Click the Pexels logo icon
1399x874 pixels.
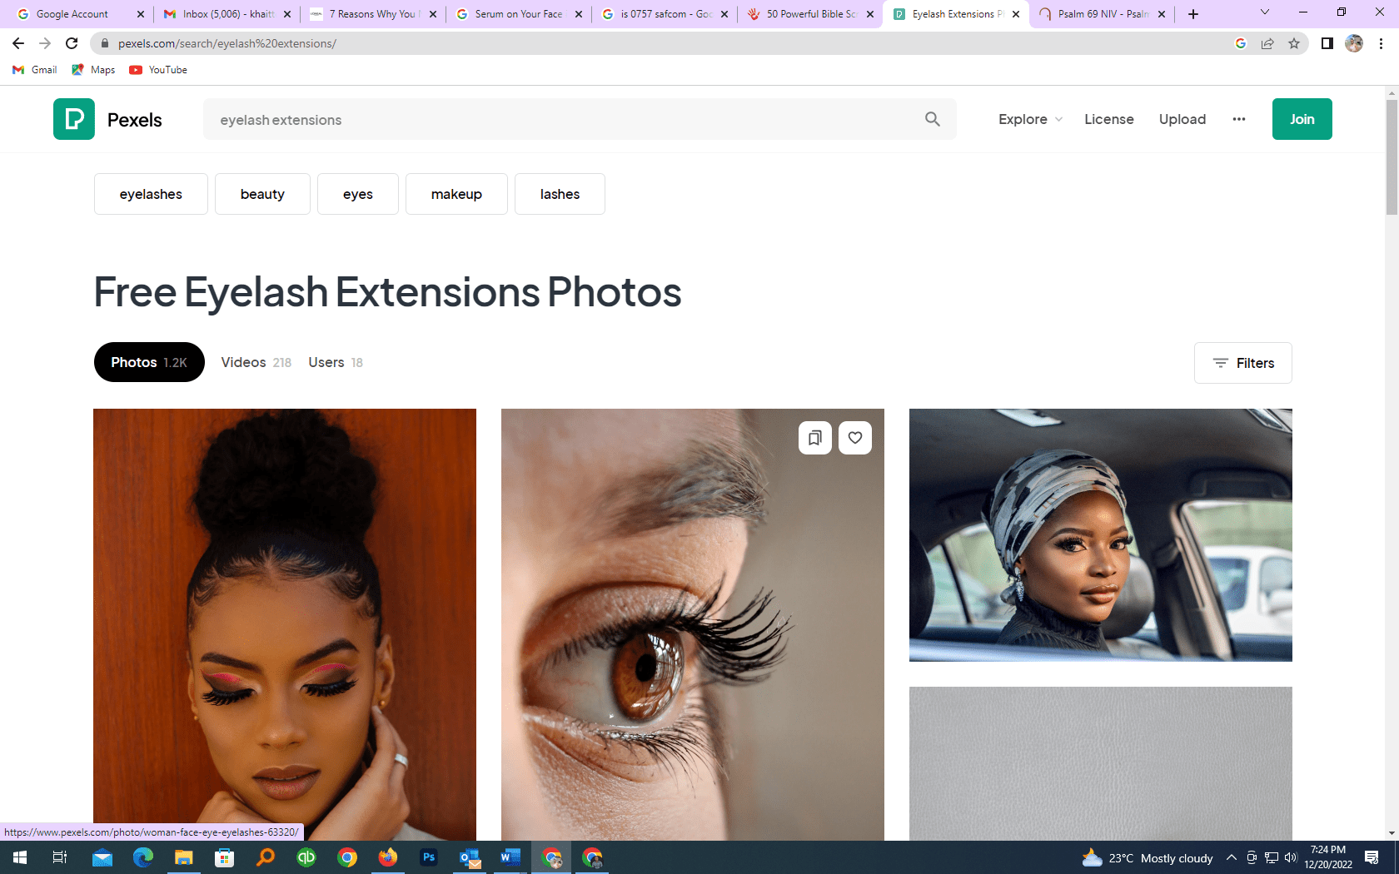click(x=74, y=119)
